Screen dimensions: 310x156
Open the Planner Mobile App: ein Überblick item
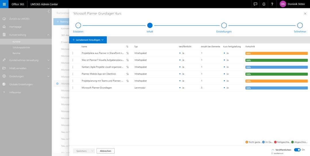[99, 74]
